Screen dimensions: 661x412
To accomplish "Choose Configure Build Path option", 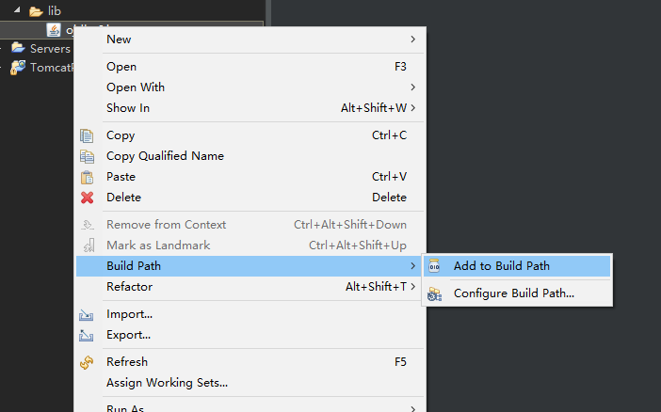I will [x=513, y=293].
